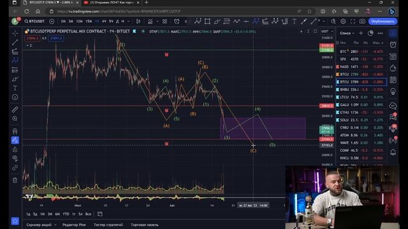The width and height of the screenshot is (408, 229).
Task: Open the Тестер стратегий tab
Action: click(x=108, y=225)
